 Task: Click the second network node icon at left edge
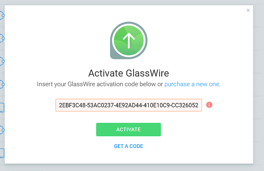(2, 38)
